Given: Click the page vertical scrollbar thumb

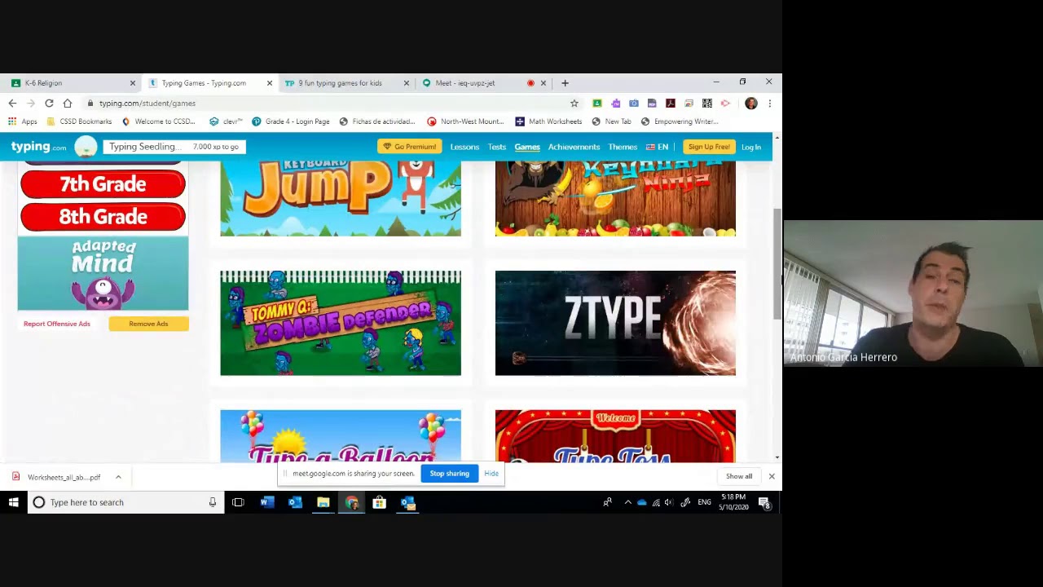Looking at the screenshot, I should click(777, 263).
